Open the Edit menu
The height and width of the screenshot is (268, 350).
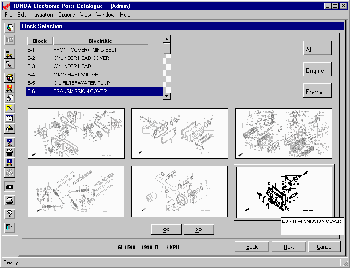tap(22, 15)
